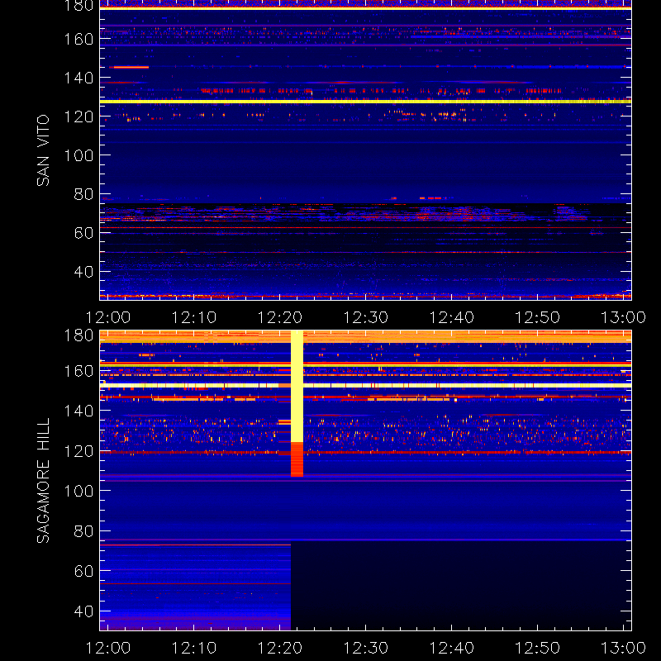Pick the 80 frequency tick on San Vito

(83, 194)
